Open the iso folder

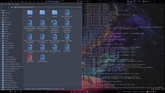click(x=42, y=14)
